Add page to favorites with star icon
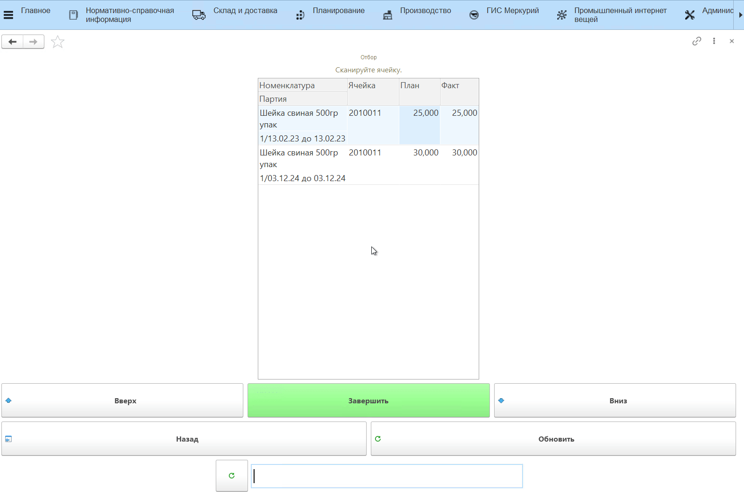 click(x=57, y=42)
